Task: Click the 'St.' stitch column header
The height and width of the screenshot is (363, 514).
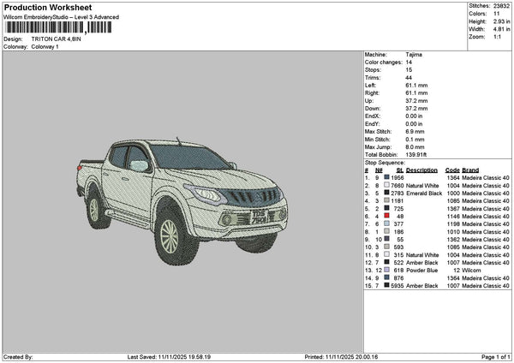Action: click(x=399, y=170)
